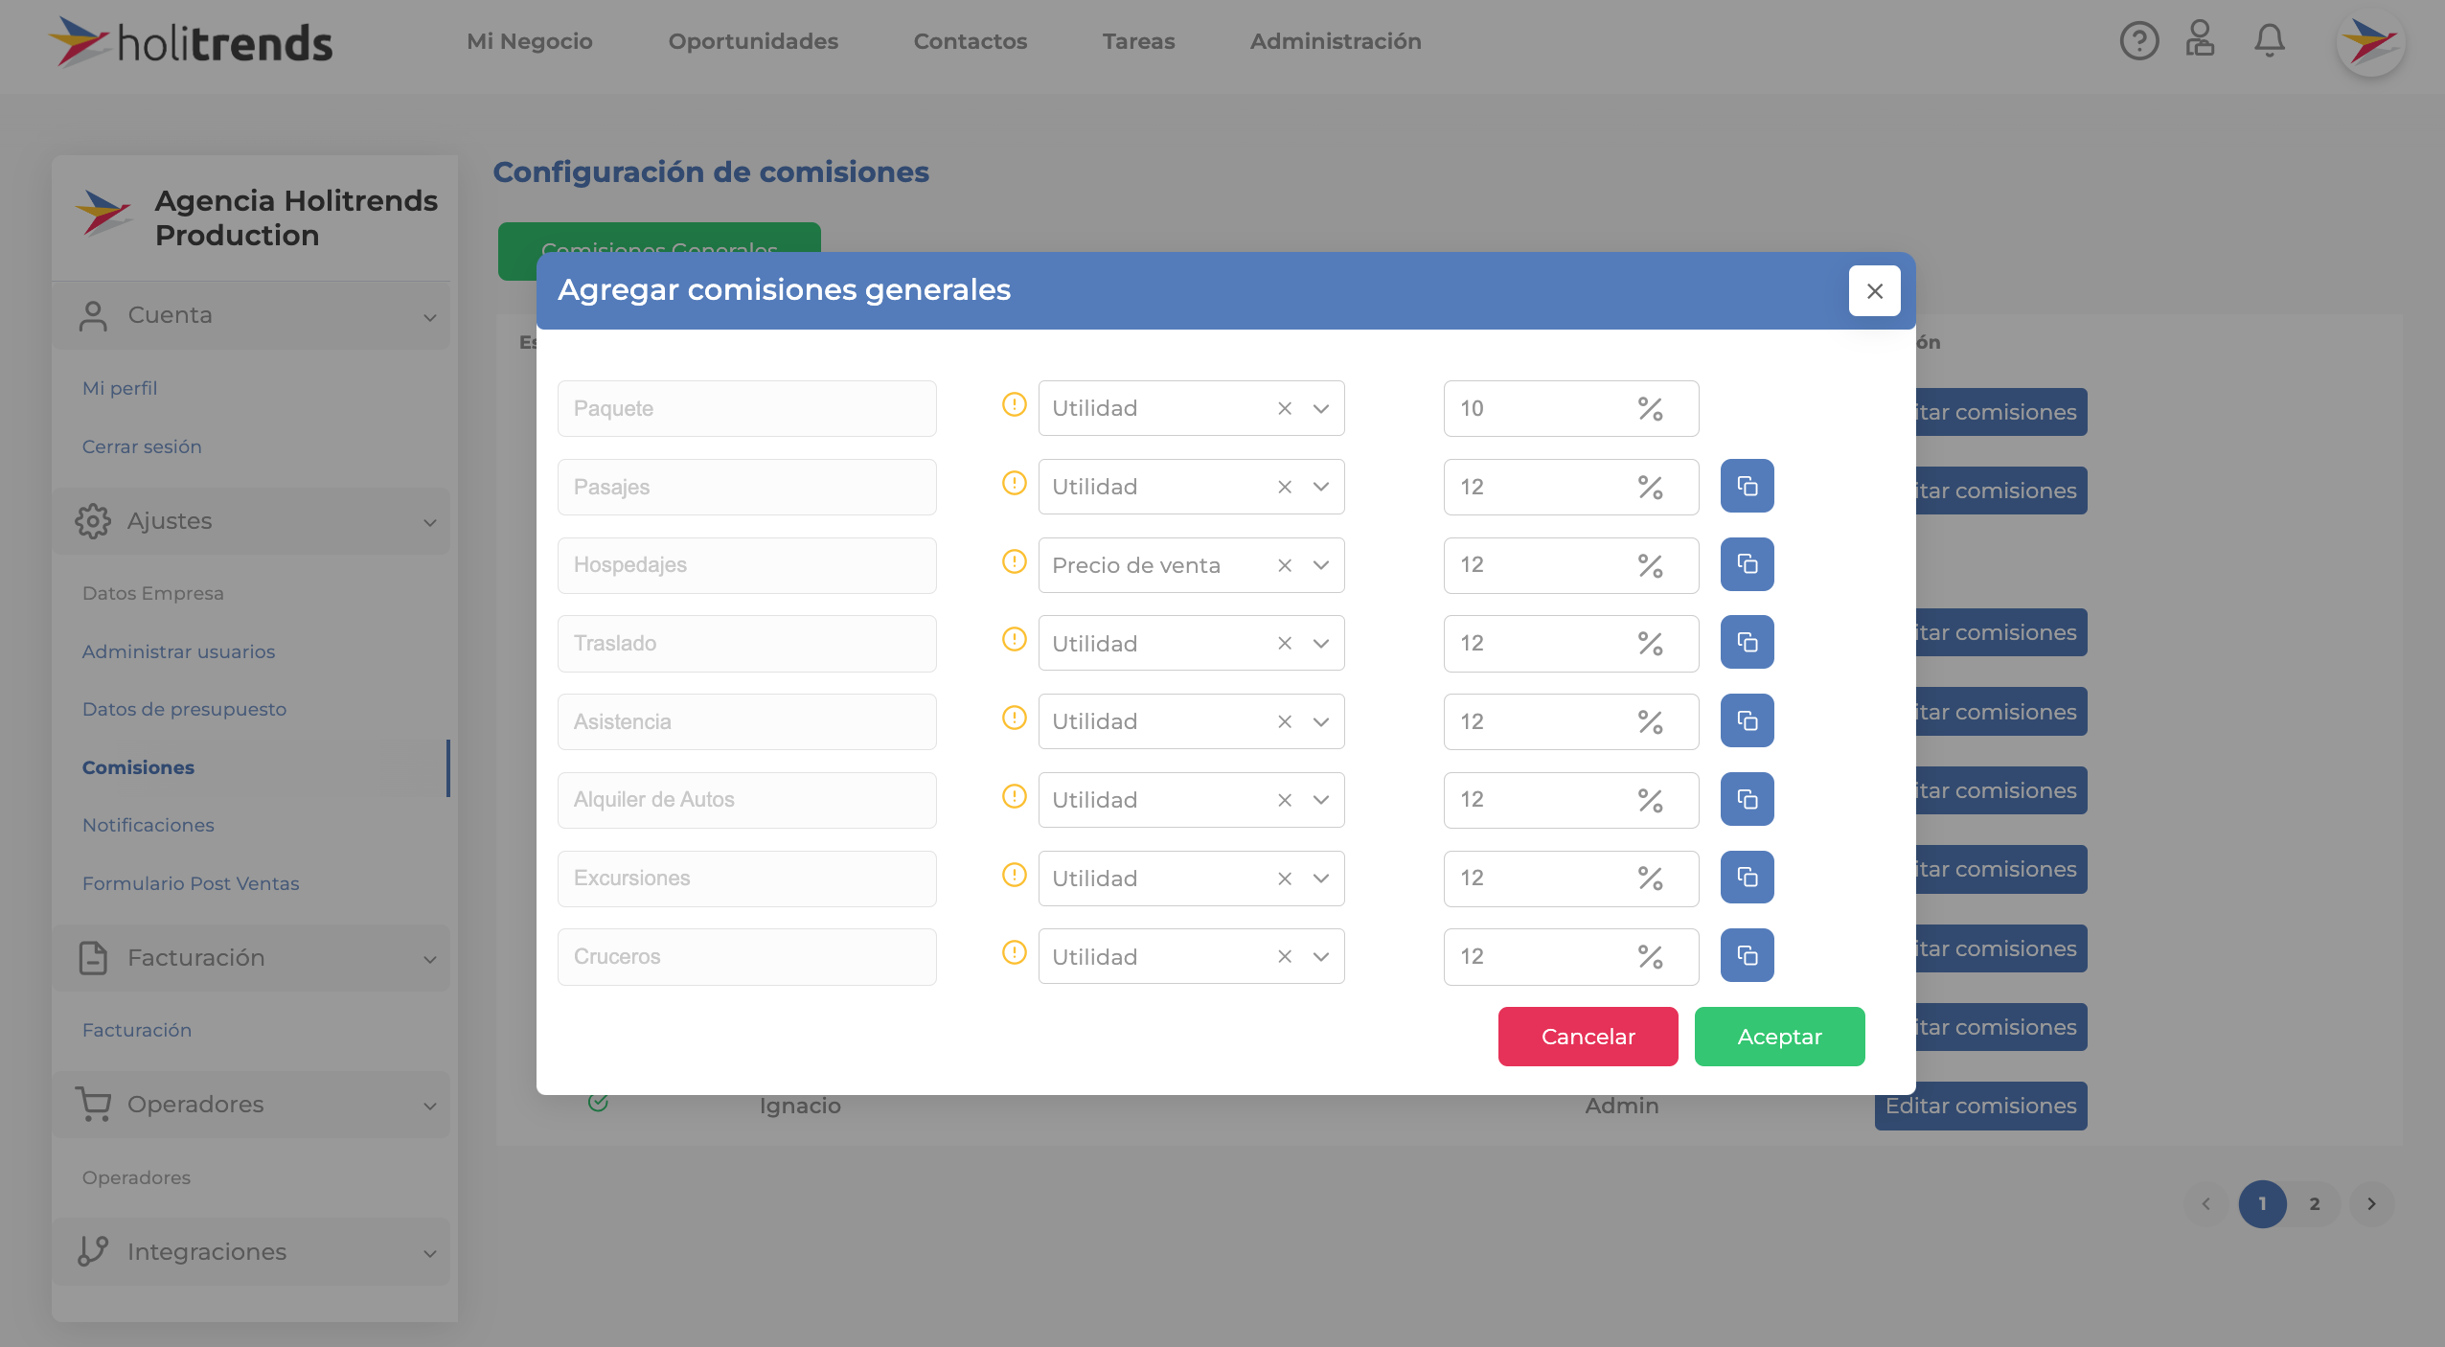Click the holitrends logo
The image size is (2445, 1347).
click(x=191, y=43)
